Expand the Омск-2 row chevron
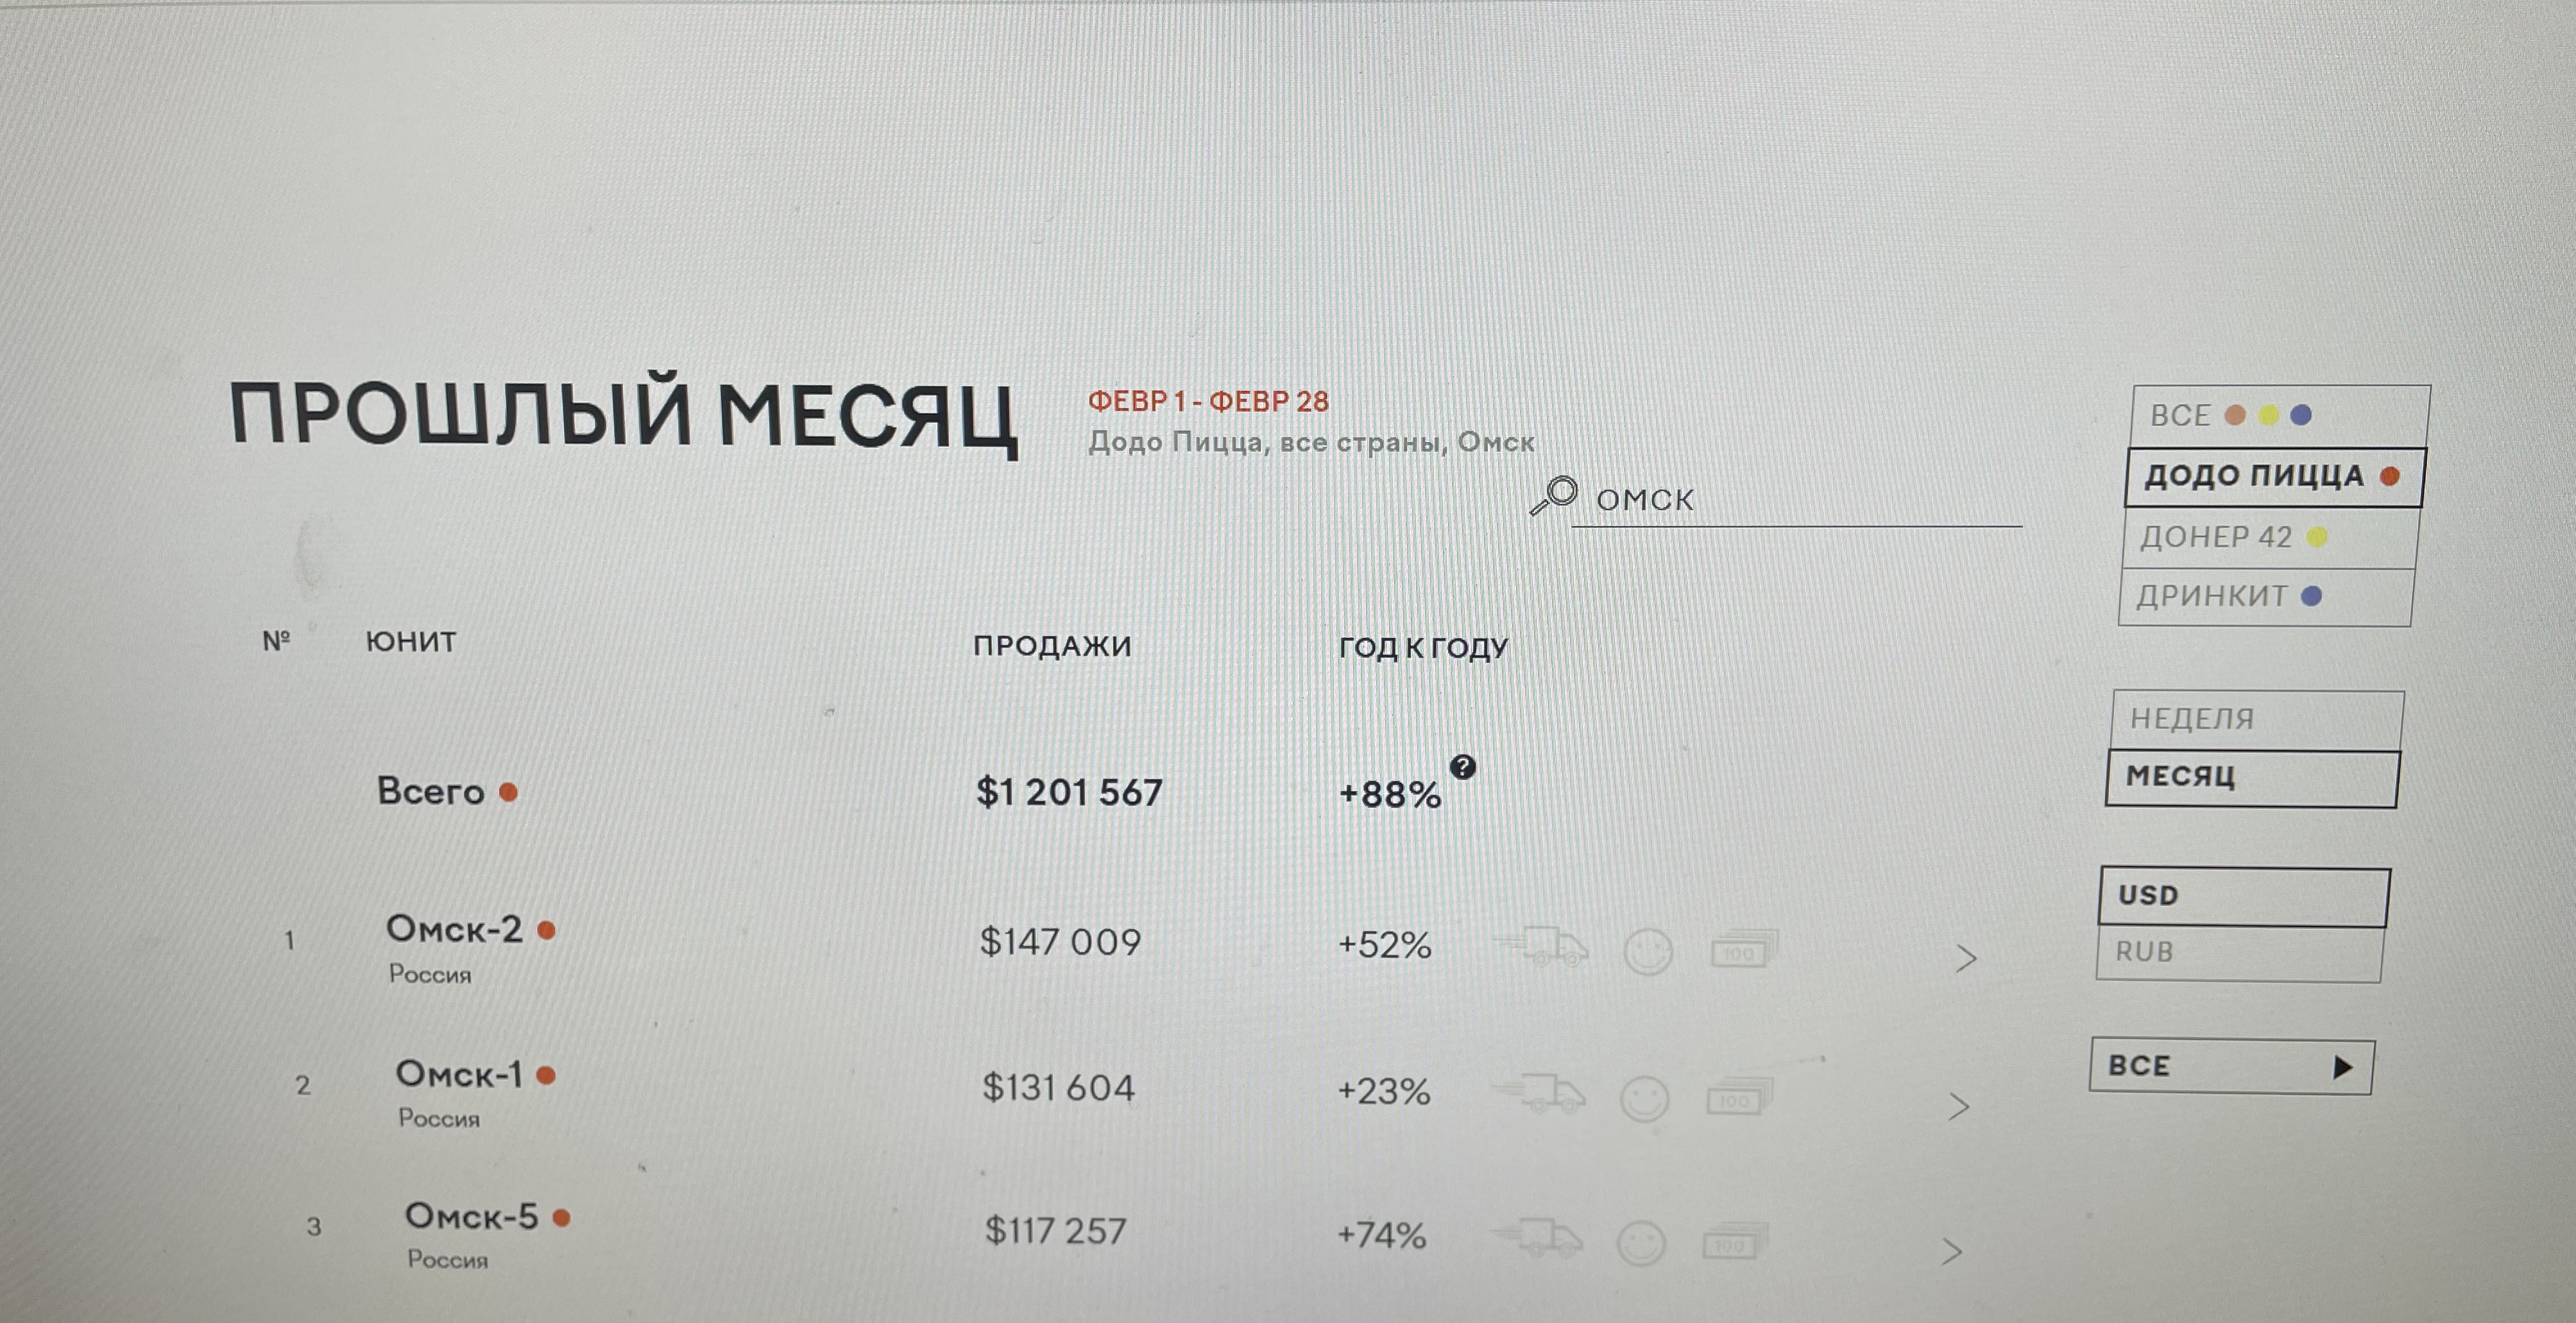 point(1965,959)
